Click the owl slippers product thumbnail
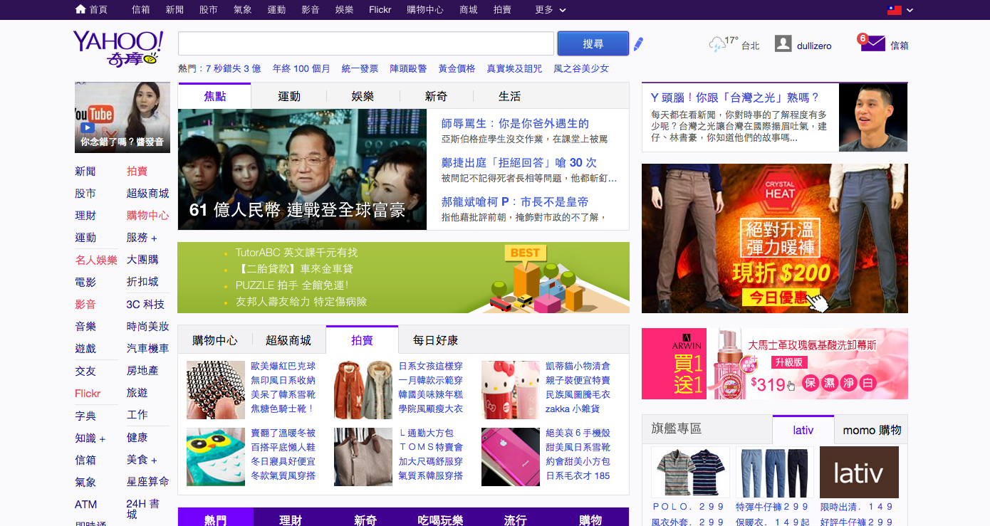 pyautogui.click(x=216, y=457)
